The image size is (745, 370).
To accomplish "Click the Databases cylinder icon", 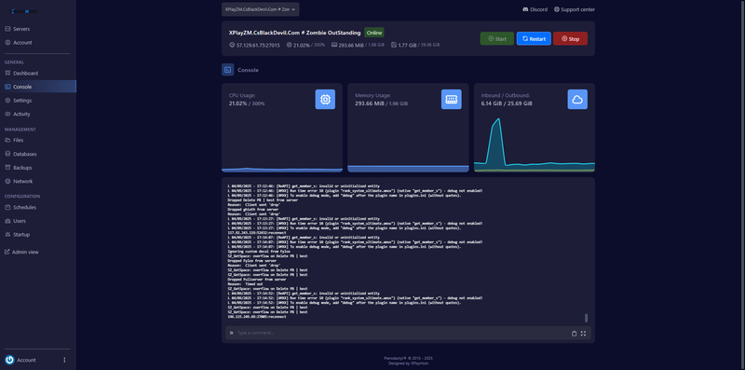I will (x=7, y=154).
